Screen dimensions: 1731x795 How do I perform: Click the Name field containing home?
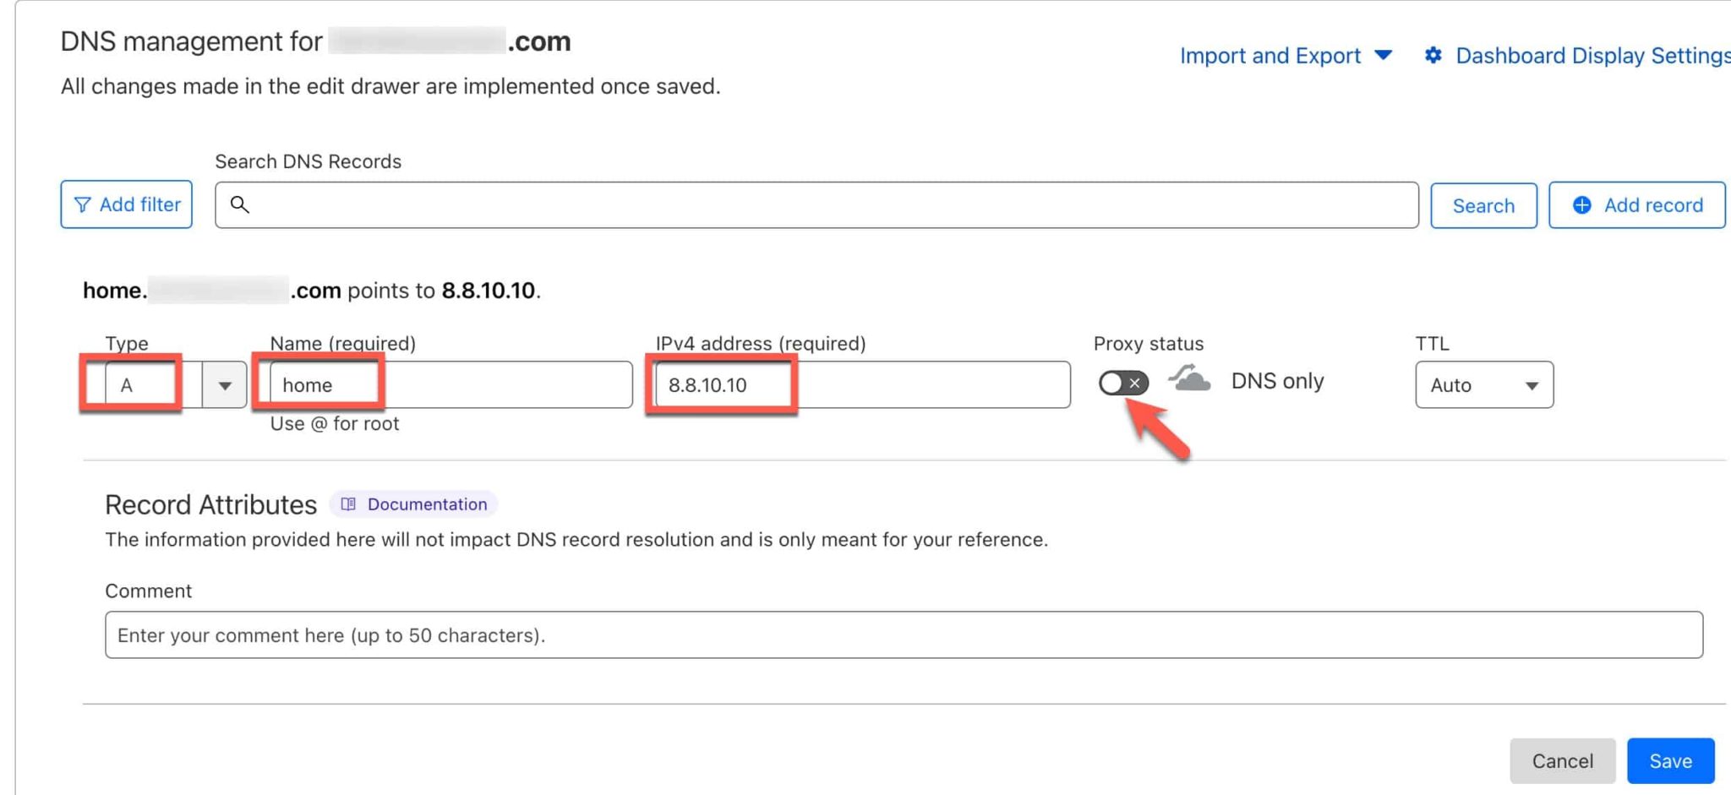pyautogui.click(x=450, y=385)
